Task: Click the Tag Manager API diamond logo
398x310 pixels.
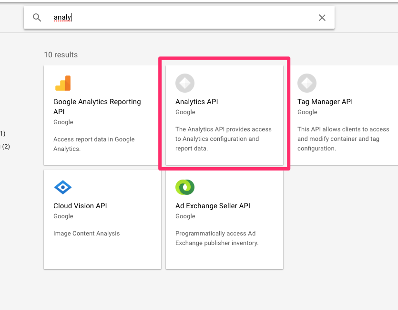Action: click(307, 83)
